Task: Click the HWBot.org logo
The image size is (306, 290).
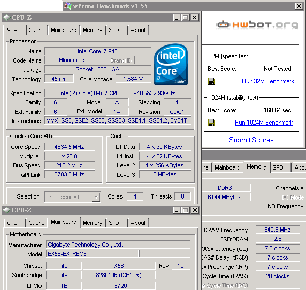Action: coord(257,25)
